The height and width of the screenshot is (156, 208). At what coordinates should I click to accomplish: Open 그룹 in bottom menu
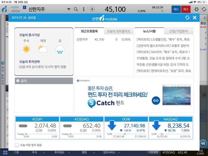point(16,152)
